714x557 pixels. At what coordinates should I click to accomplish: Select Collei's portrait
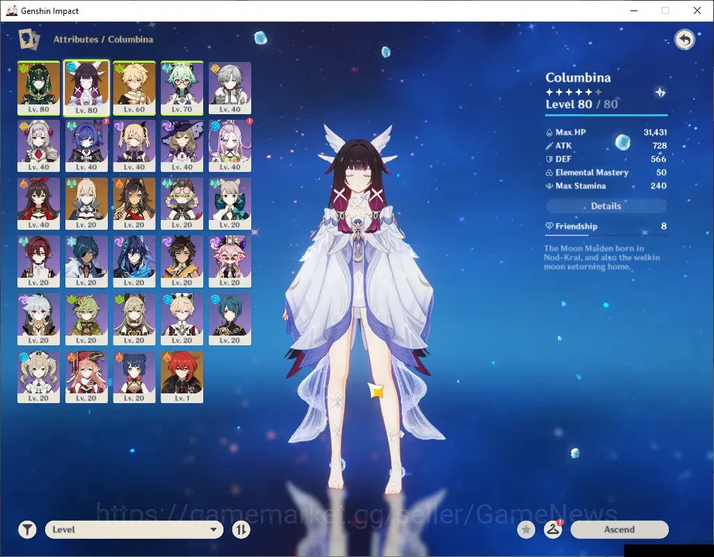86,320
